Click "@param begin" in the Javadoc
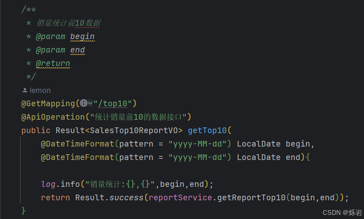The image size is (364, 219). pos(65,36)
